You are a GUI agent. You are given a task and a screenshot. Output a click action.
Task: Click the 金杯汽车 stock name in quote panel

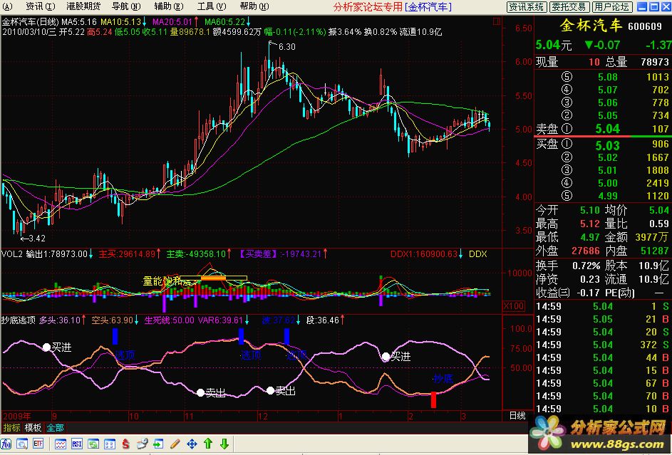[591, 26]
